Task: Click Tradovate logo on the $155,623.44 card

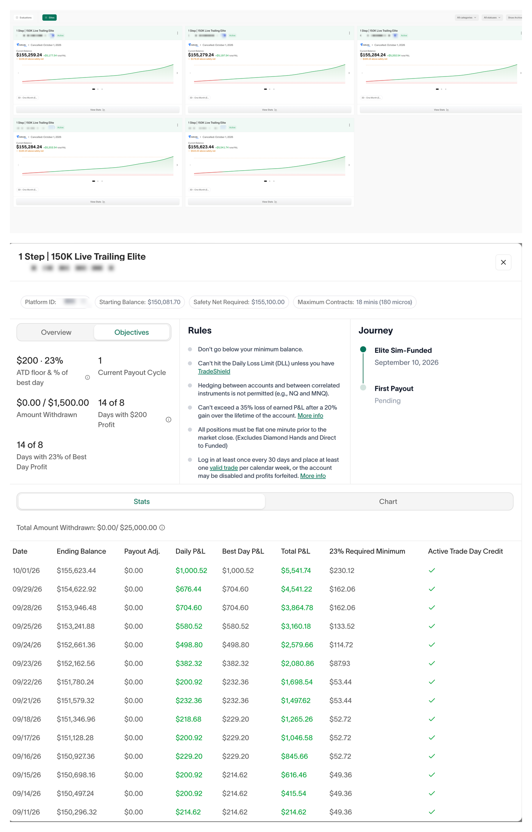Action: pyautogui.click(x=193, y=137)
